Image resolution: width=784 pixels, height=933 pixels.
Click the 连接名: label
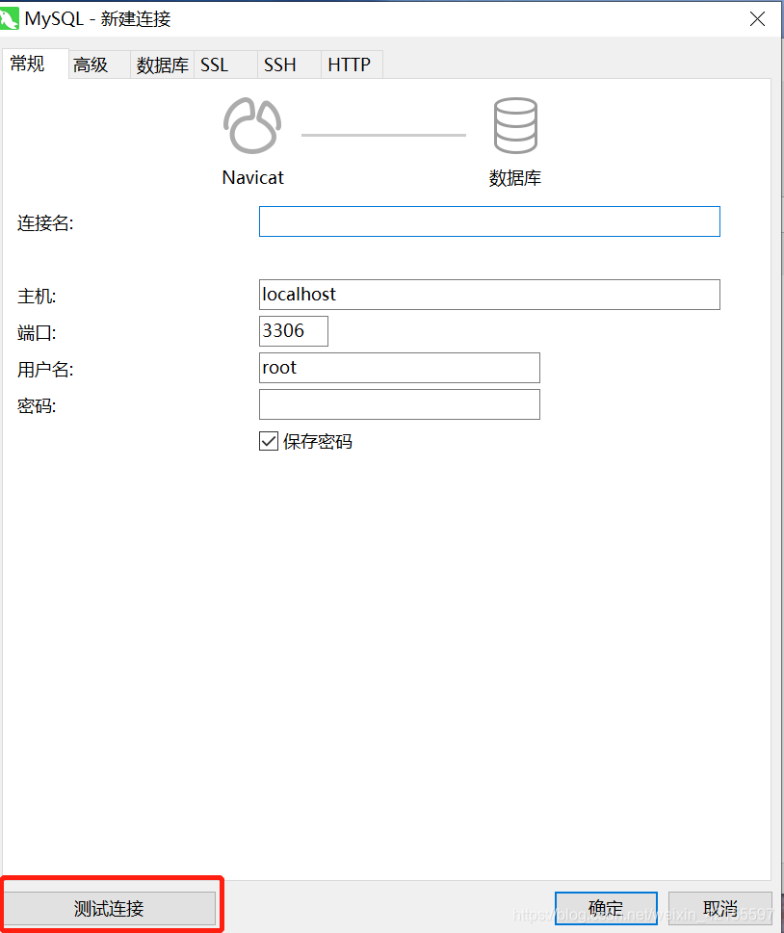45,223
